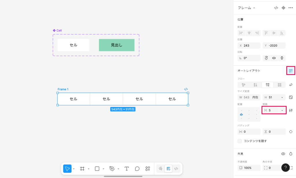Open auto layout advanced settings icon
This screenshot has height=178, width=296.
pos(291,110)
